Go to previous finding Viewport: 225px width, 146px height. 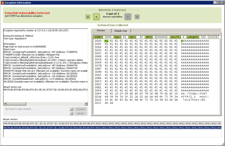(96, 17)
